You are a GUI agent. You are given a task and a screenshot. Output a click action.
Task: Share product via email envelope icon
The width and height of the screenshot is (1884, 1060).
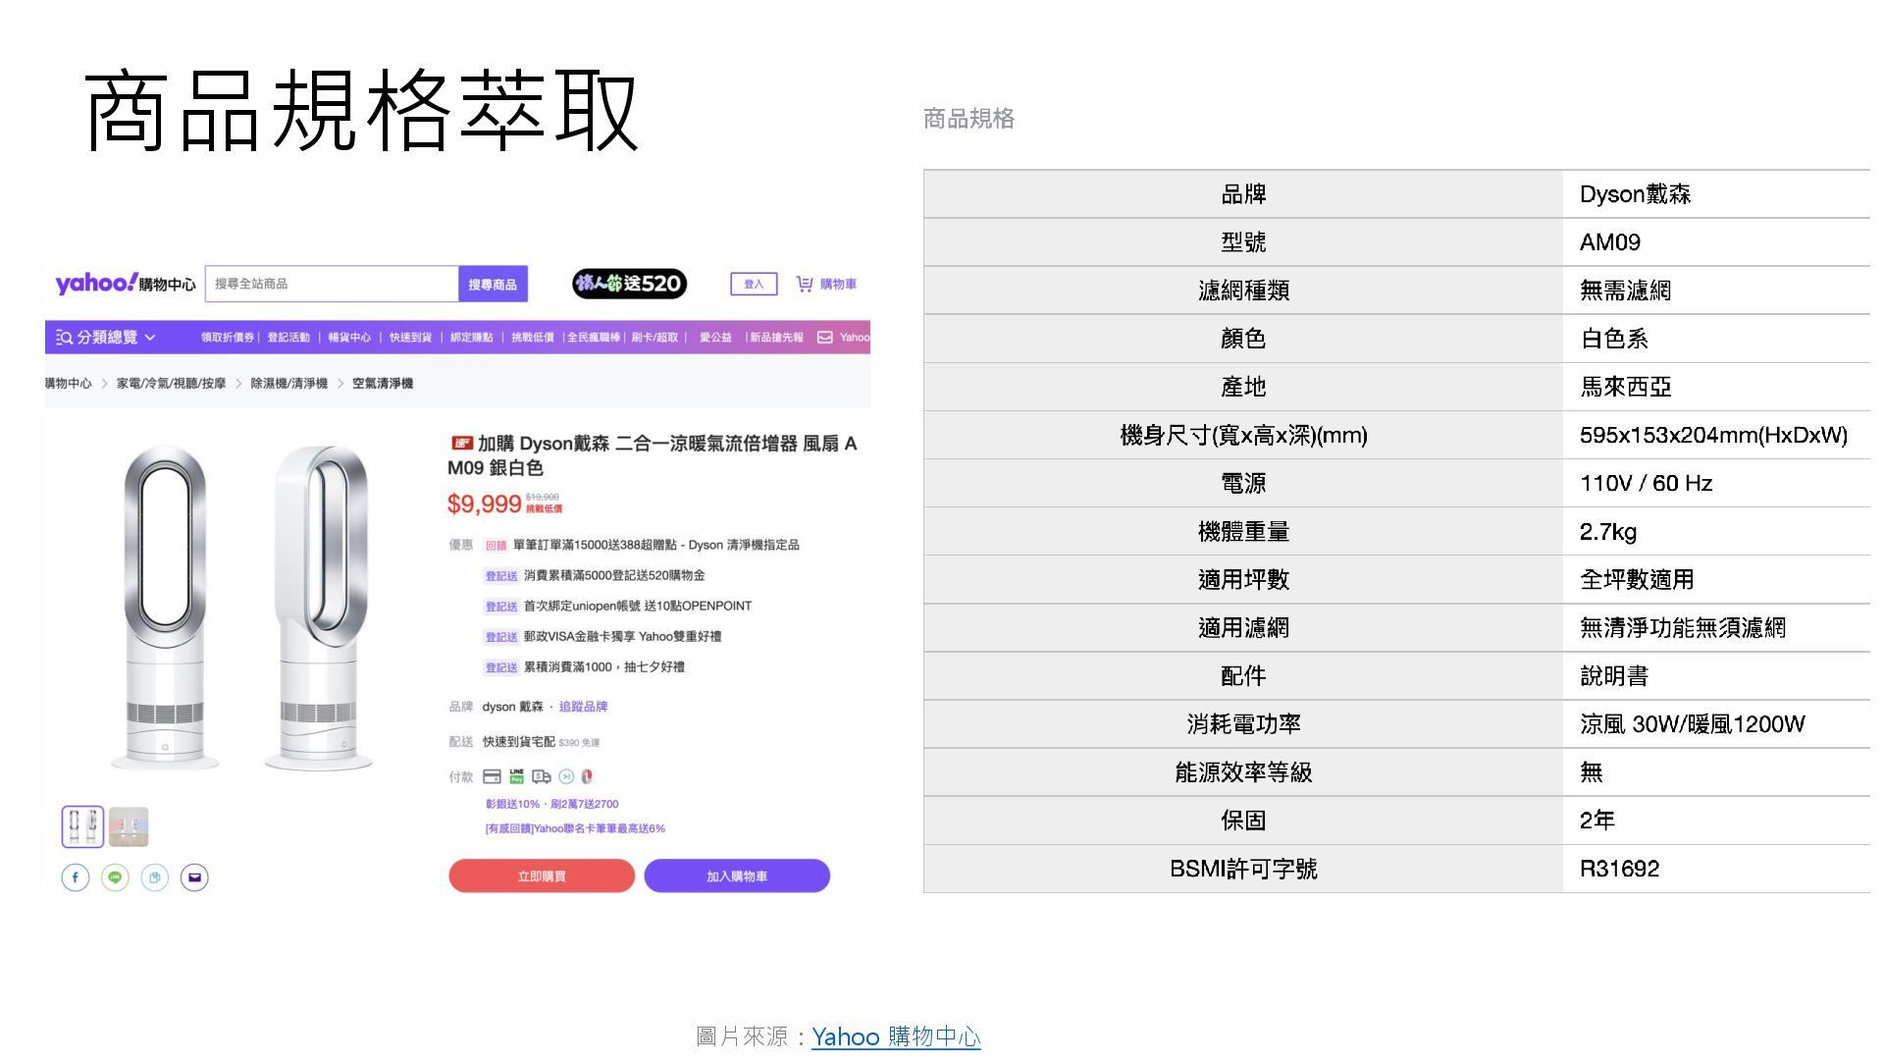[x=194, y=877]
